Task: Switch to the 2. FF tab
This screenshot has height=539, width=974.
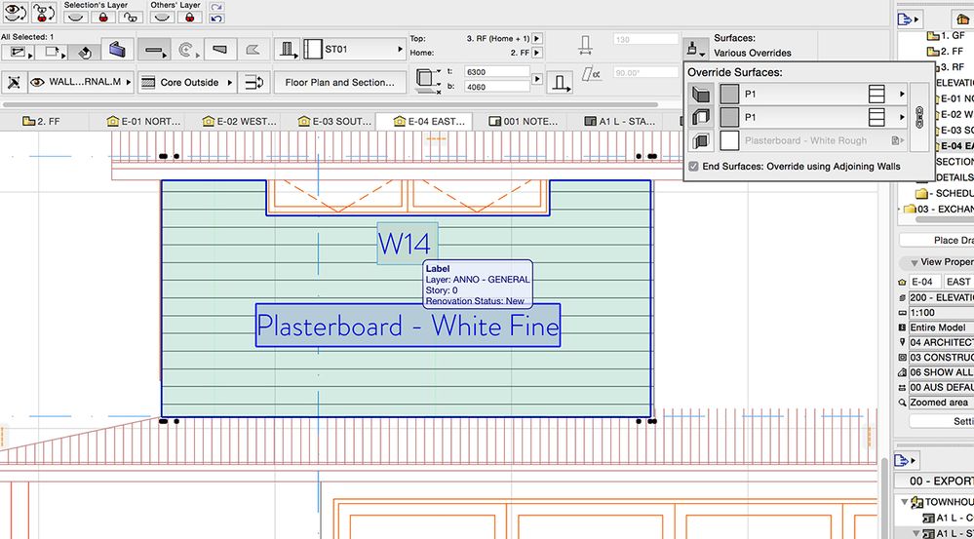Action: click(x=42, y=121)
